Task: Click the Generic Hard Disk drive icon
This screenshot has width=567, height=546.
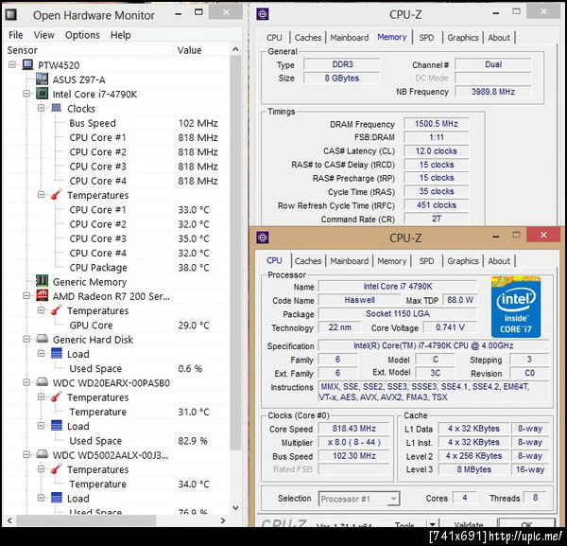Action: [x=42, y=340]
